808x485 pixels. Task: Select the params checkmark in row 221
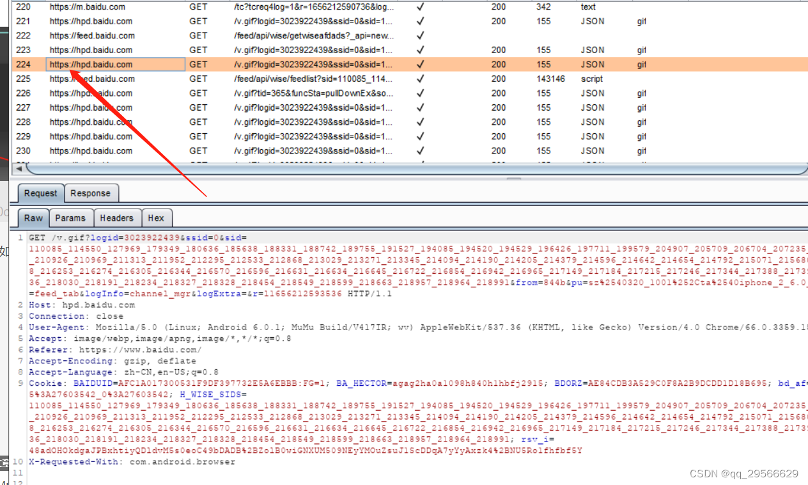[420, 21]
